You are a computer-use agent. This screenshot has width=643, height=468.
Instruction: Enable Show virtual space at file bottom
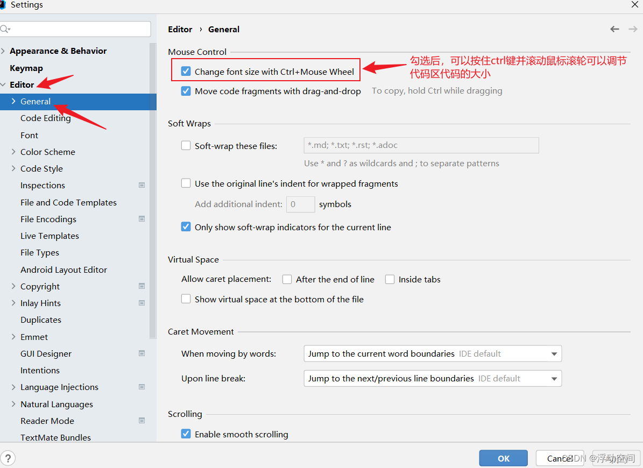[186, 299]
